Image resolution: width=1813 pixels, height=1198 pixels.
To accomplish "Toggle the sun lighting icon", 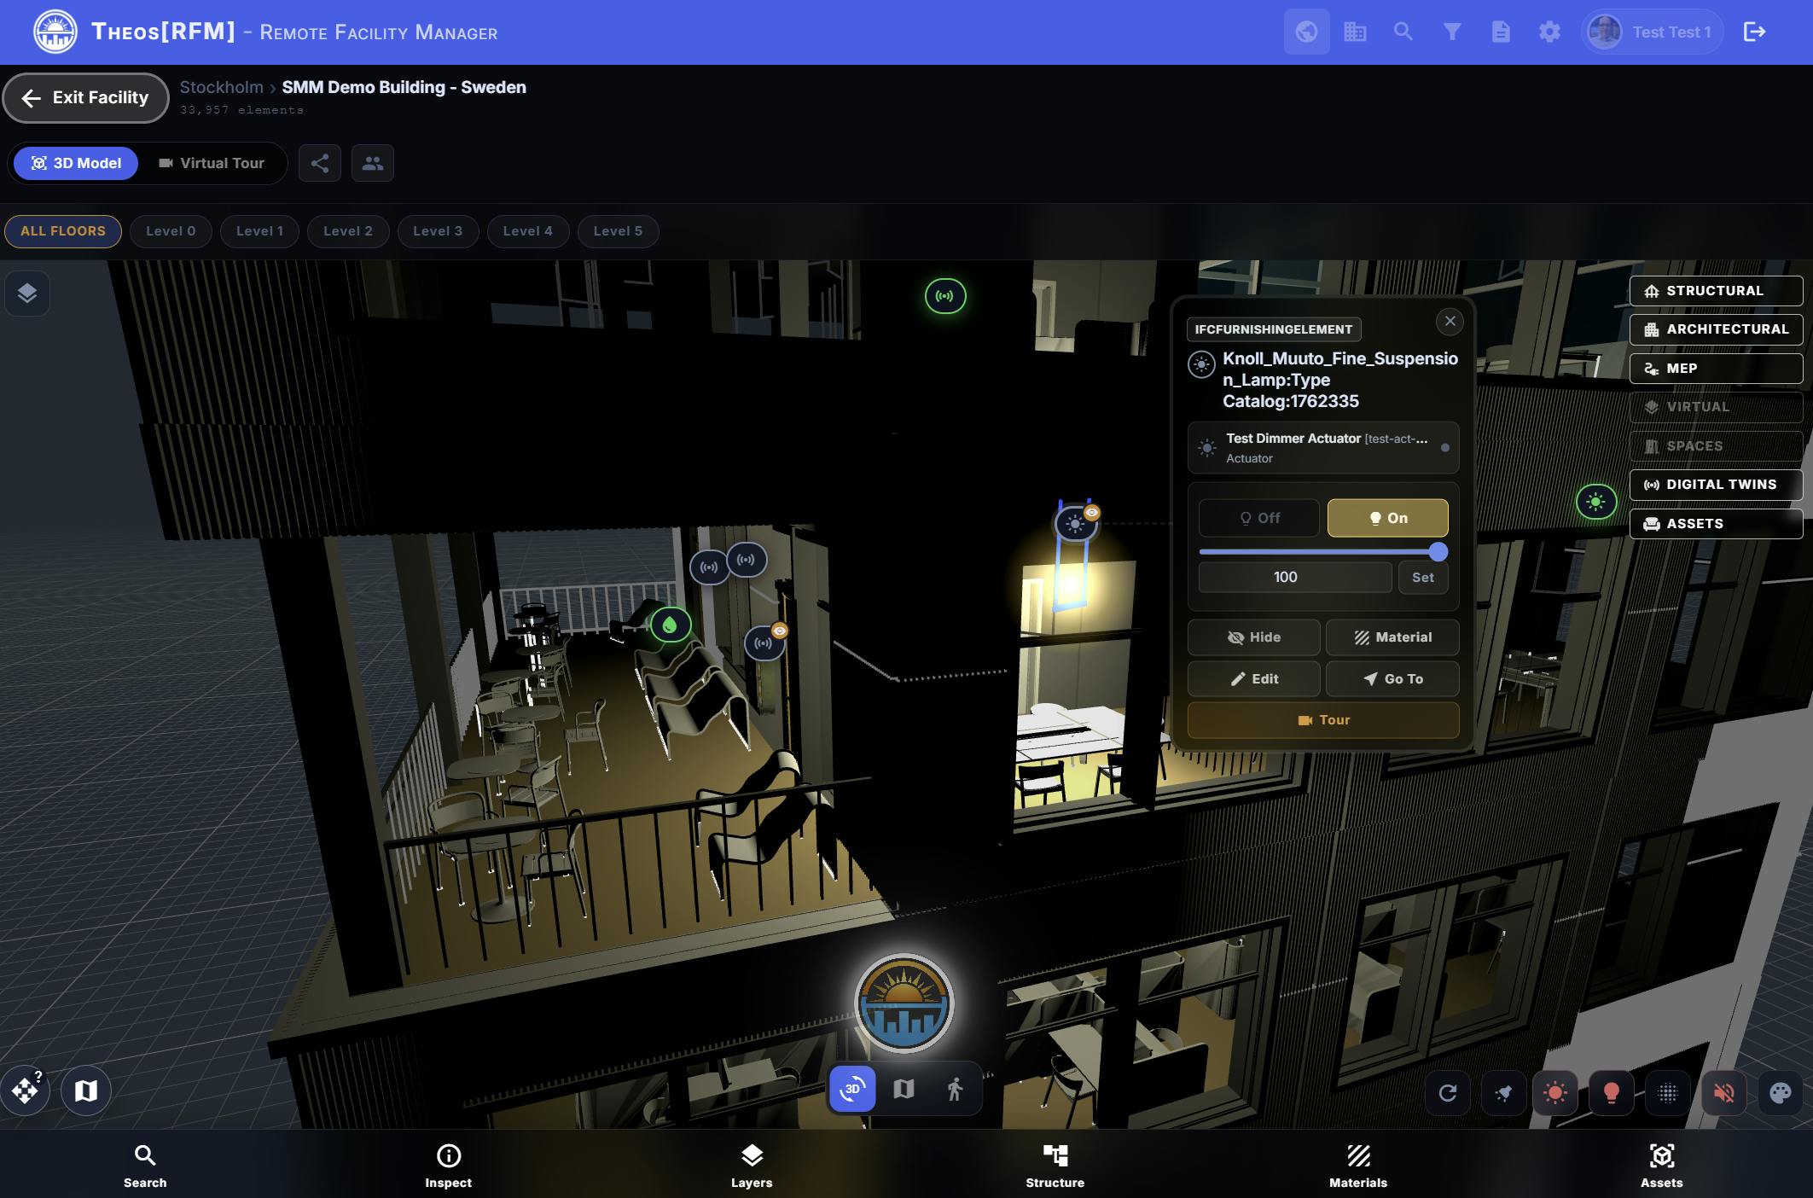I will click(1555, 1093).
